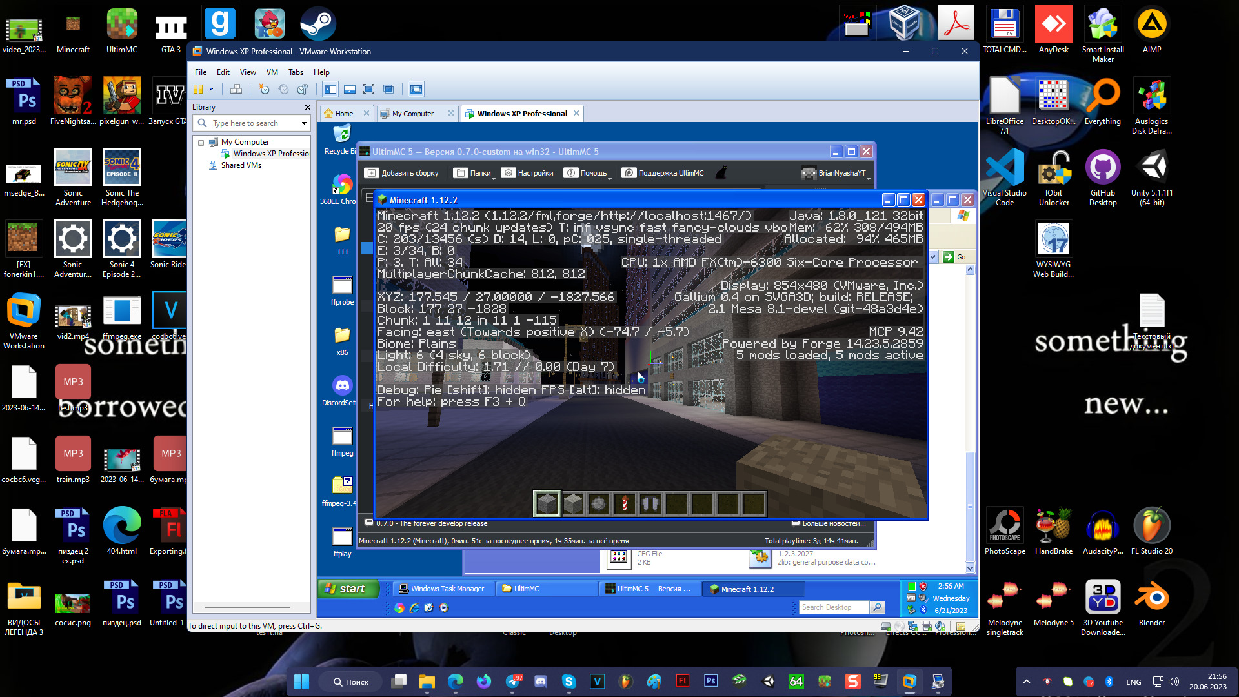Screen dimensions: 1239x697
Task: Click the XP start button
Action: point(347,589)
